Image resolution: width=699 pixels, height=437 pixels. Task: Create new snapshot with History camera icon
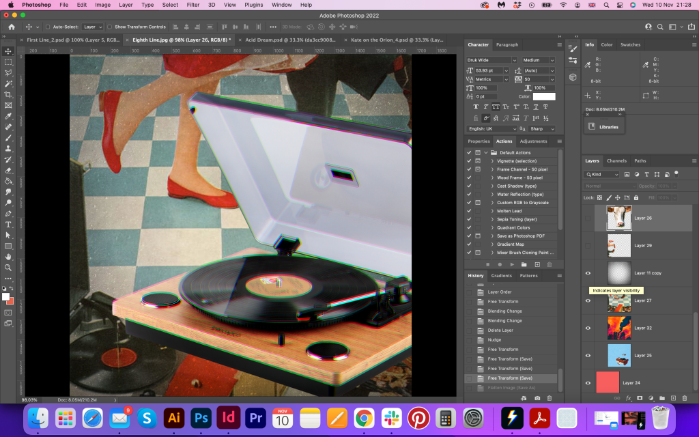537,397
